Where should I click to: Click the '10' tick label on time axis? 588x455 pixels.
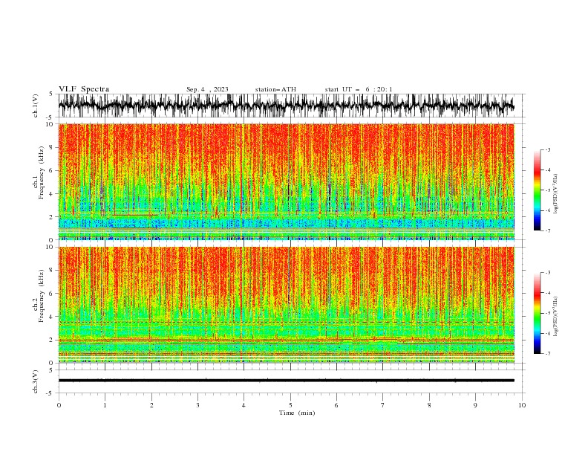point(522,405)
